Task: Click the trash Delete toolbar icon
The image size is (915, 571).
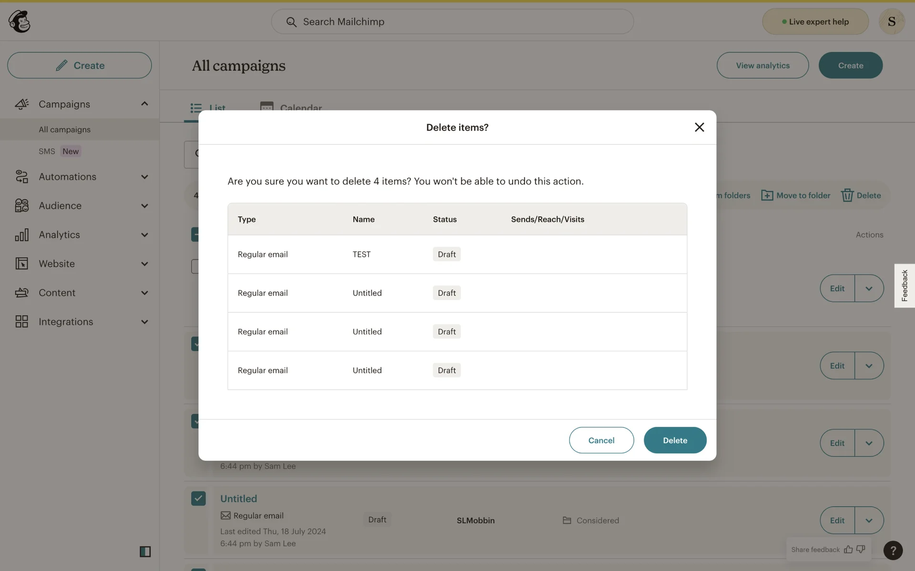Action: point(847,196)
